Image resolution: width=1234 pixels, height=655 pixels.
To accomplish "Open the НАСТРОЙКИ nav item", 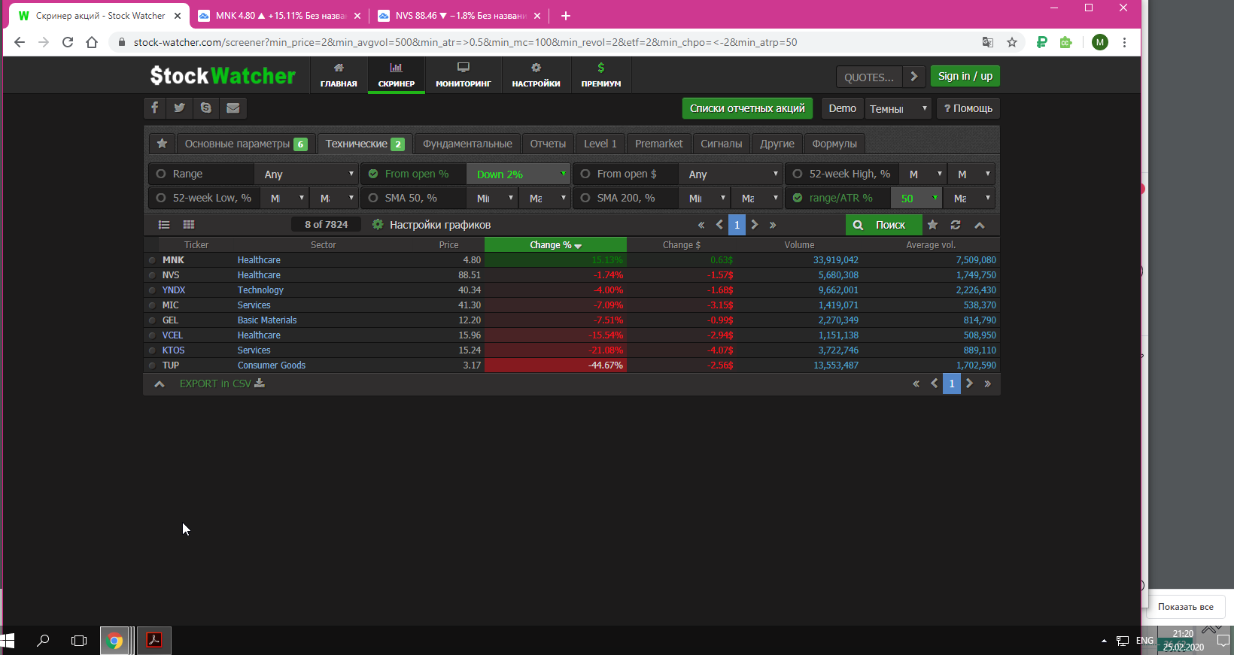I will pyautogui.click(x=536, y=75).
